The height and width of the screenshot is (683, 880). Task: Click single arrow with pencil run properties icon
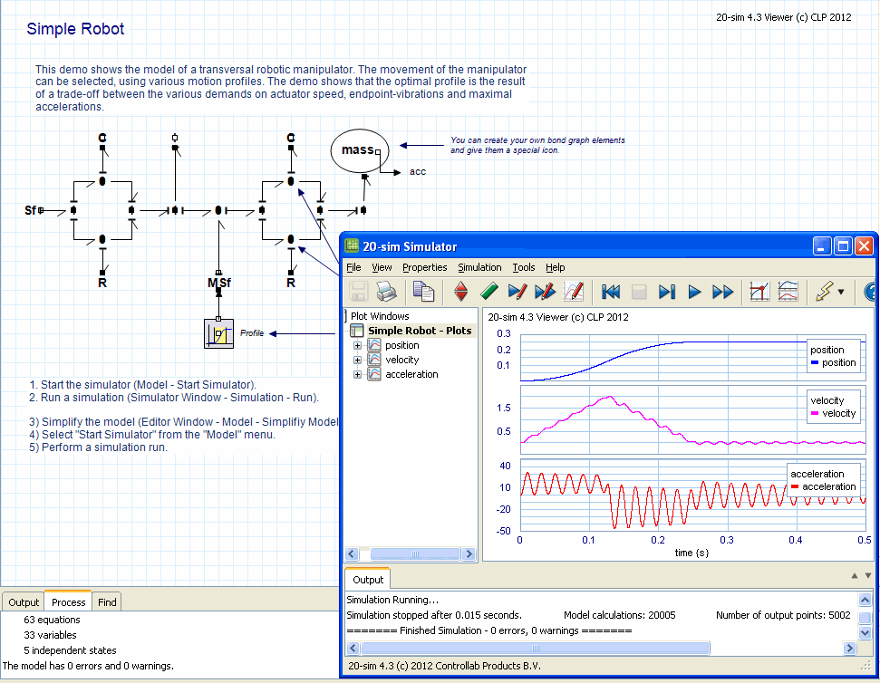pos(517,292)
